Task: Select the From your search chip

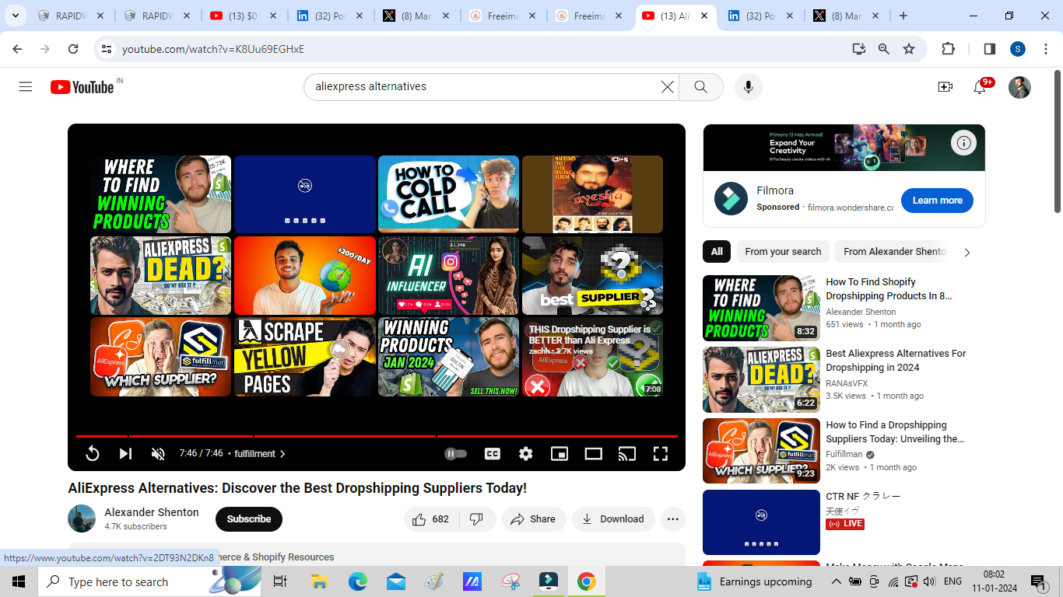Action: (783, 252)
